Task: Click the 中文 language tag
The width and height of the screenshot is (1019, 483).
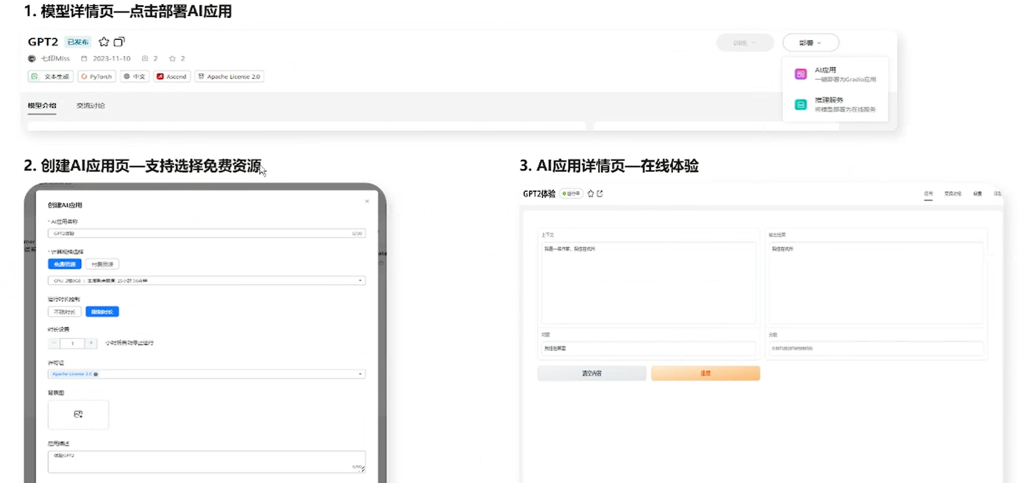Action: pyautogui.click(x=134, y=76)
